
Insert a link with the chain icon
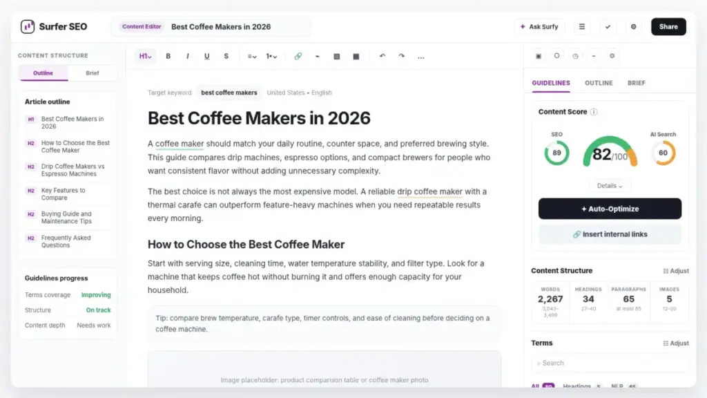(x=298, y=57)
